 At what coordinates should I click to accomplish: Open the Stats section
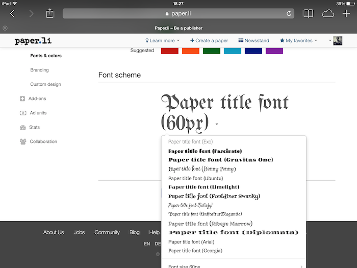pyautogui.click(x=34, y=127)
